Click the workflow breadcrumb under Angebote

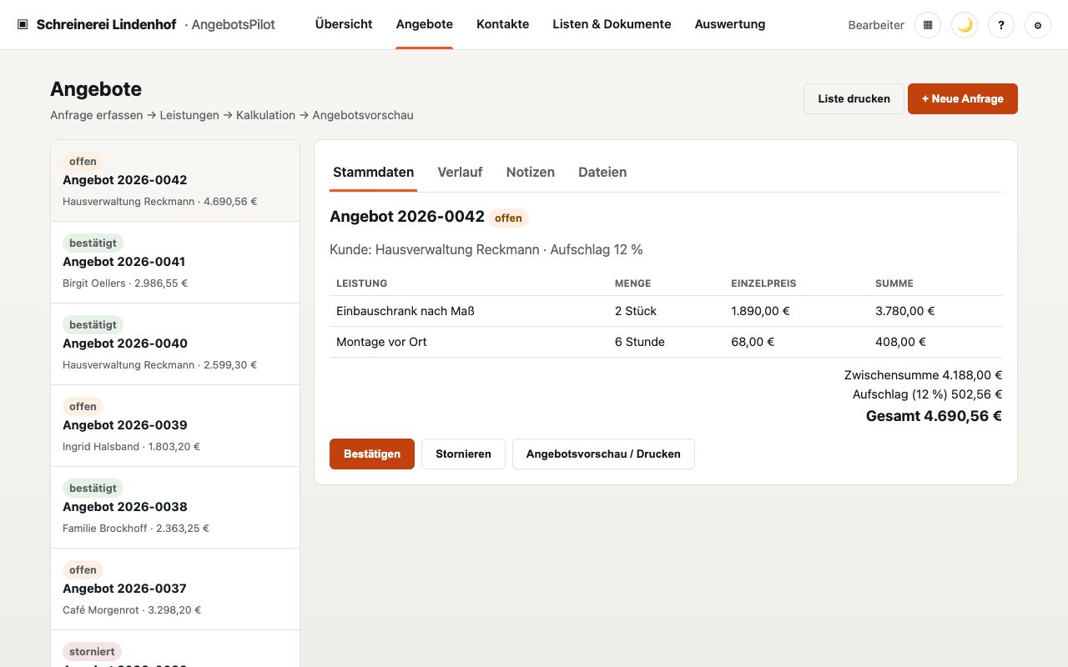tap(232, 115)
